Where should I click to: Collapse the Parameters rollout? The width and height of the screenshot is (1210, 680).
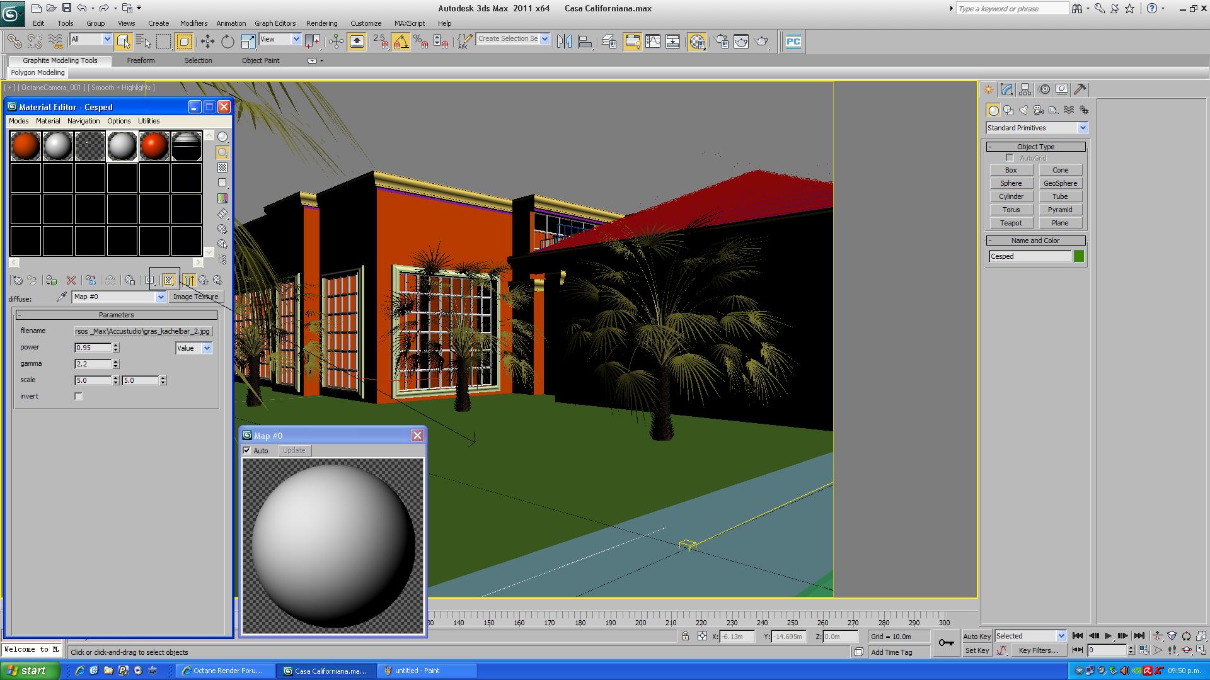[116, 315]
